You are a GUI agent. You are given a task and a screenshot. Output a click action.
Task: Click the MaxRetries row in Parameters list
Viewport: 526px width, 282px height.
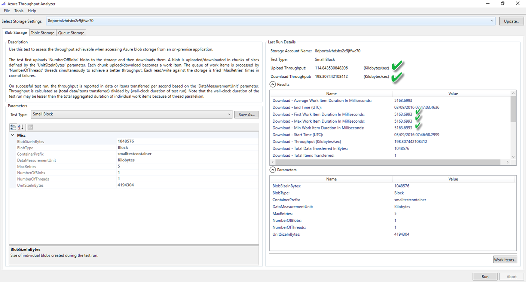[393, 214]
